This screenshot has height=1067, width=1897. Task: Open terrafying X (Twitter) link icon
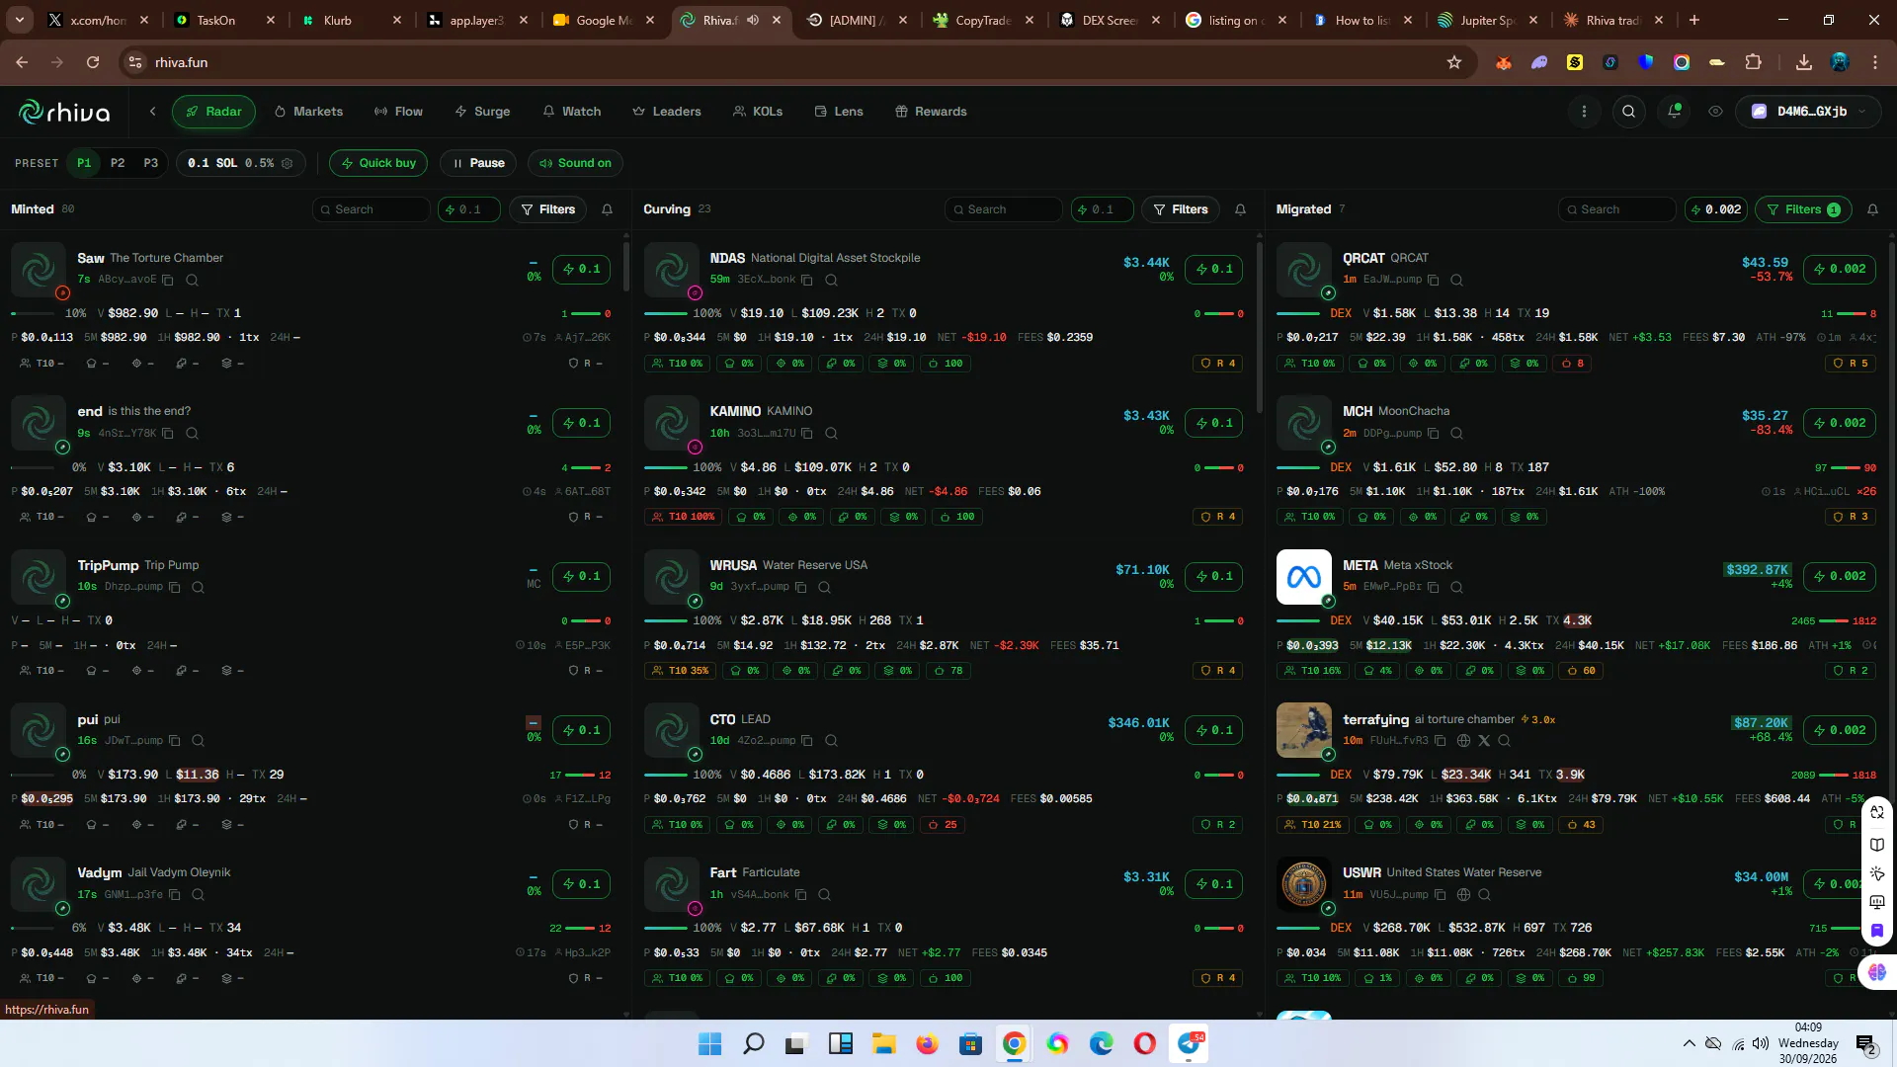click(x=1484, y=741)
